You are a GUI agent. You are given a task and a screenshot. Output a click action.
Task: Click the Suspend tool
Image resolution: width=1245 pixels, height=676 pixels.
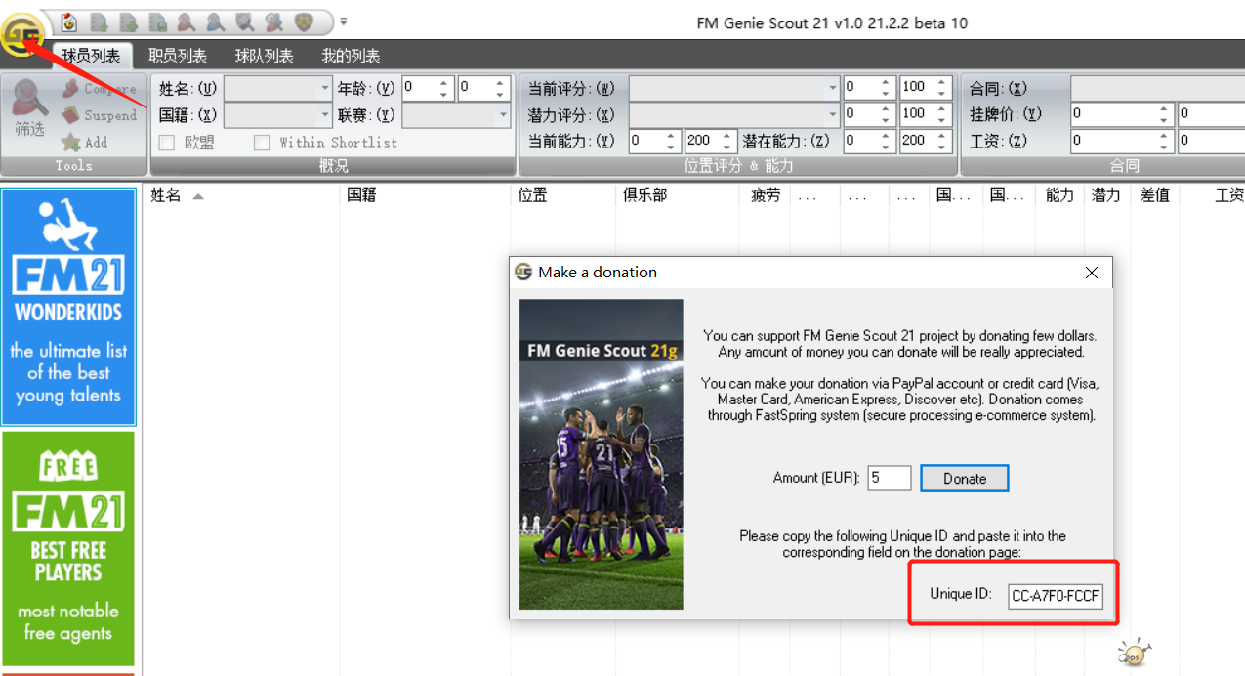99,115
